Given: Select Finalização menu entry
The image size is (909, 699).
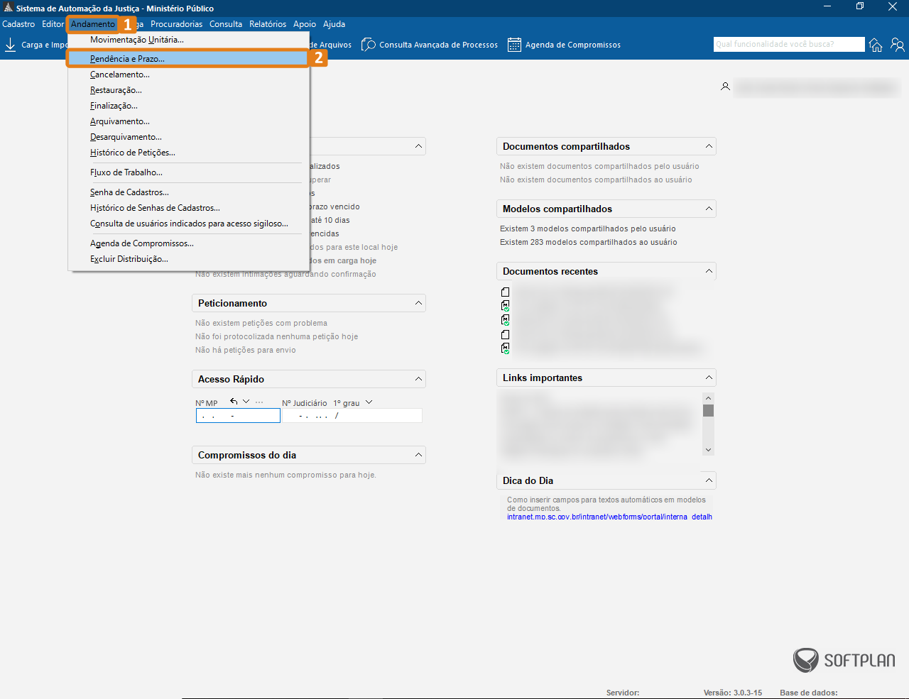Looking at the screenshot, I should click(189, 106).
